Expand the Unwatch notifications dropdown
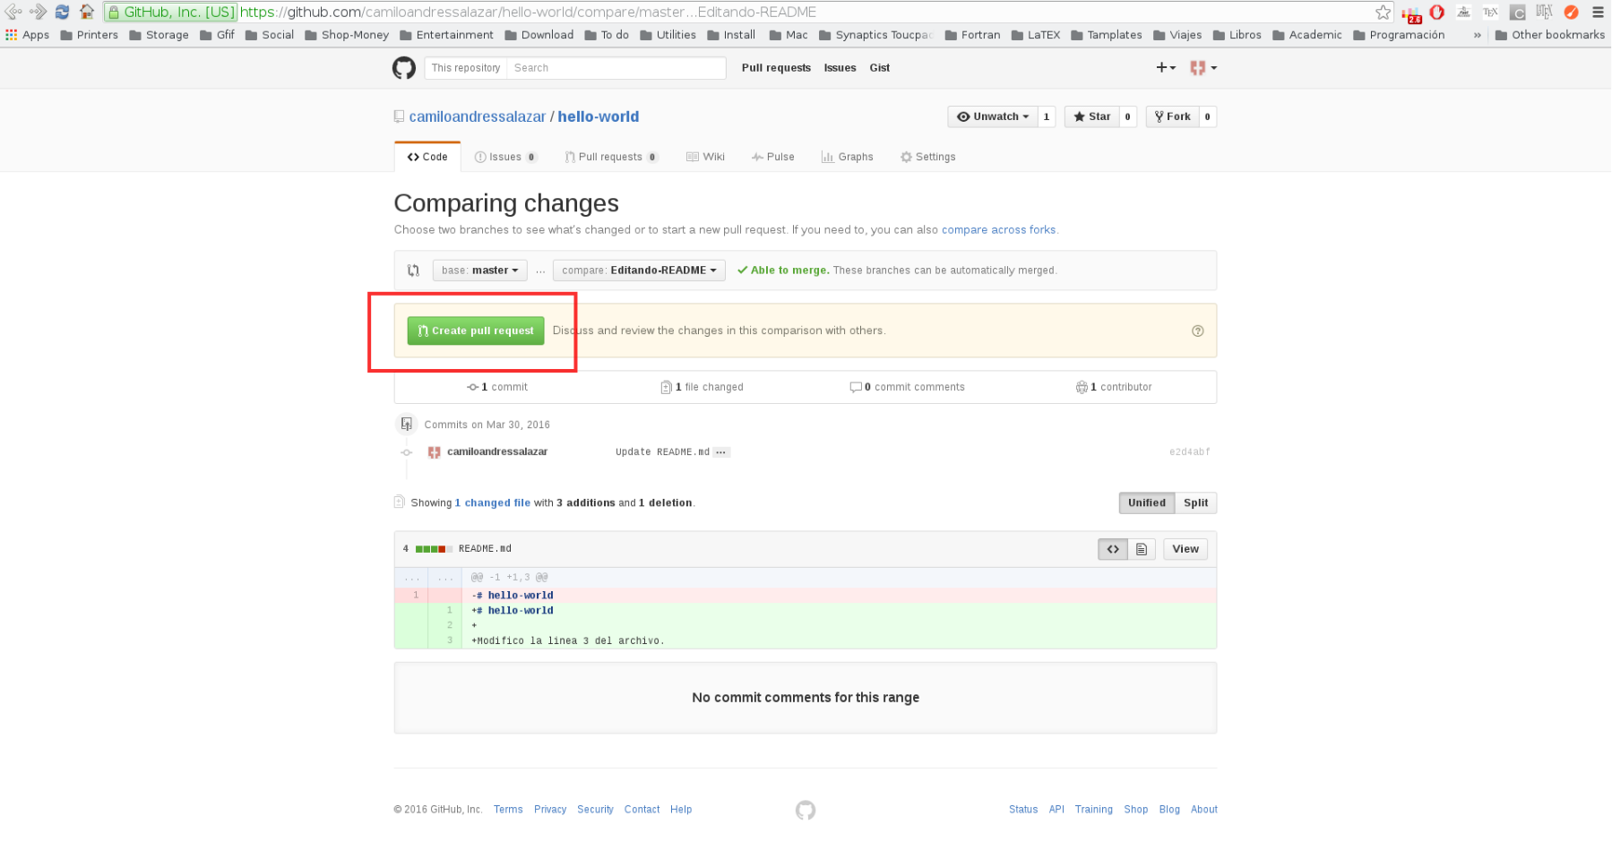 pyautogui.click(x=993, y=116)
